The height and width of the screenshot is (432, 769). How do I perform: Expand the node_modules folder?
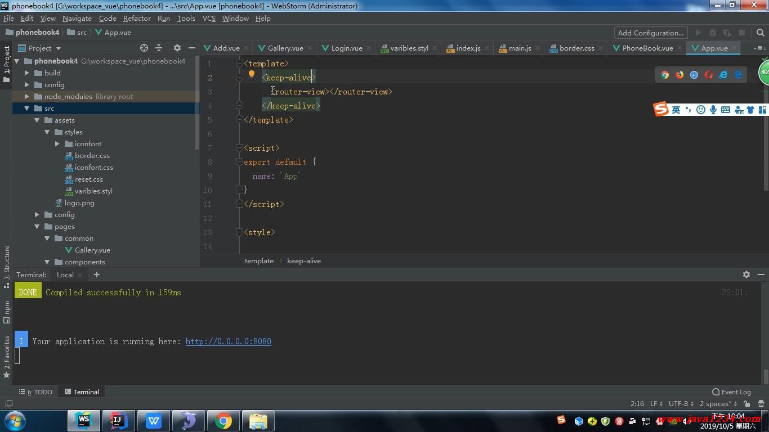26,96
